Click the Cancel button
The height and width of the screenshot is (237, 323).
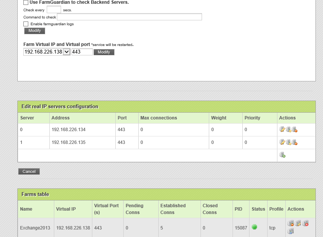(29, 171)
